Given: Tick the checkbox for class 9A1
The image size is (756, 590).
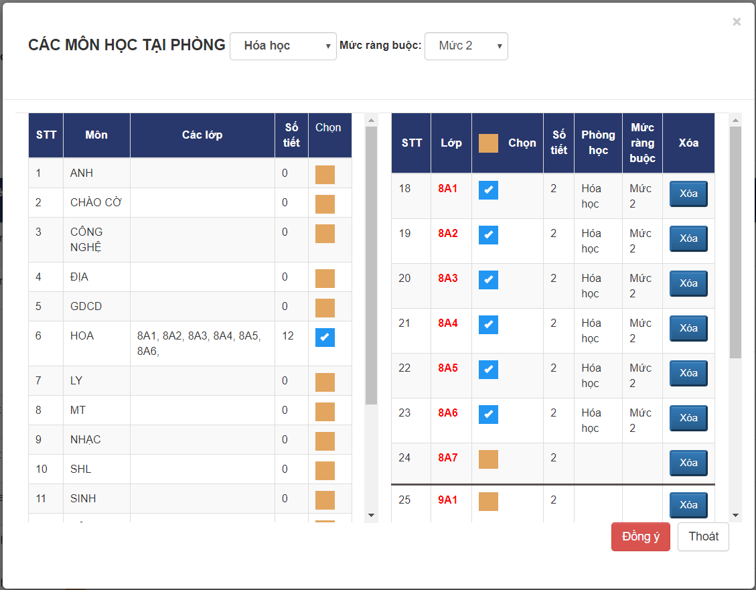Looking at the screenshot, I should (x=488, y=502).
